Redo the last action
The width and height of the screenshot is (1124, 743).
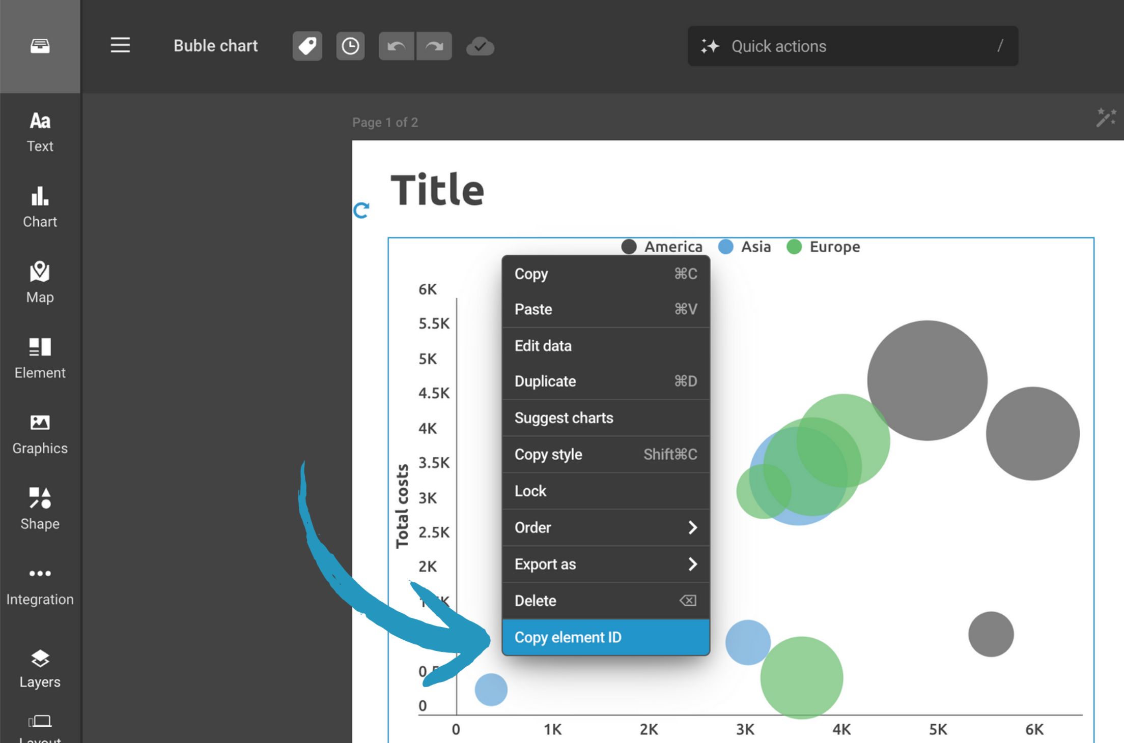433,46
